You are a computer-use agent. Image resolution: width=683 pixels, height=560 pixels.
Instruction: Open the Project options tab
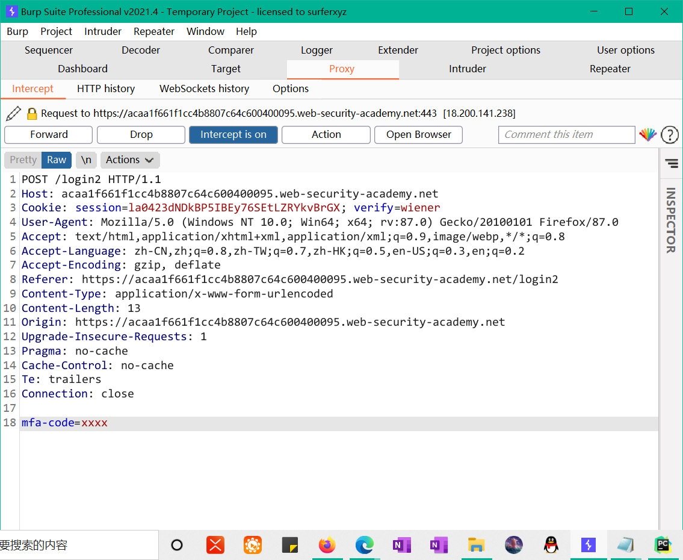coord(505,50)
